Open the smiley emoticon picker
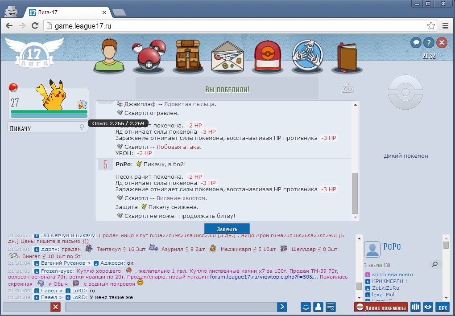 coord(305,307)
